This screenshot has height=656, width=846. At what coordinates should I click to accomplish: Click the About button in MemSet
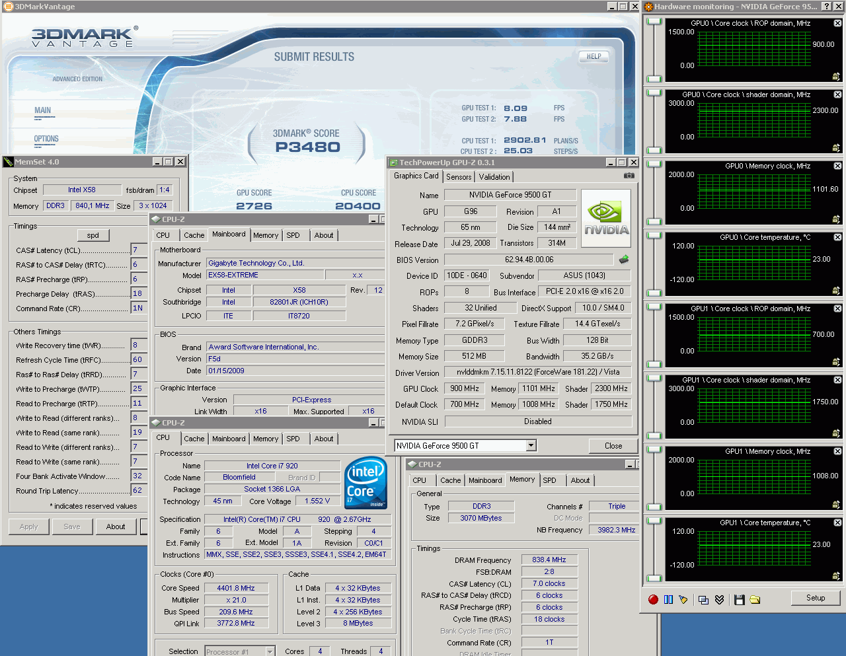pos(116,527)
